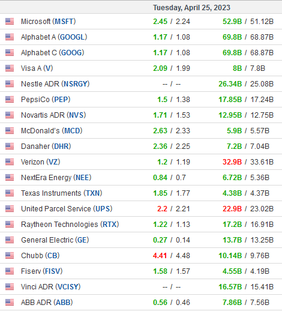Click the flag icon beside Verizon
Image resolution: width=282 pixels, height=311 pixels.
10,162
